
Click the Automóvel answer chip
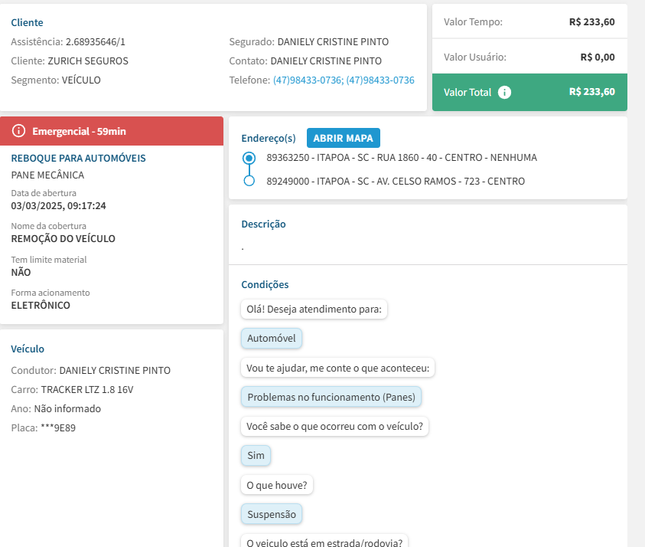(x=272, y=339)
